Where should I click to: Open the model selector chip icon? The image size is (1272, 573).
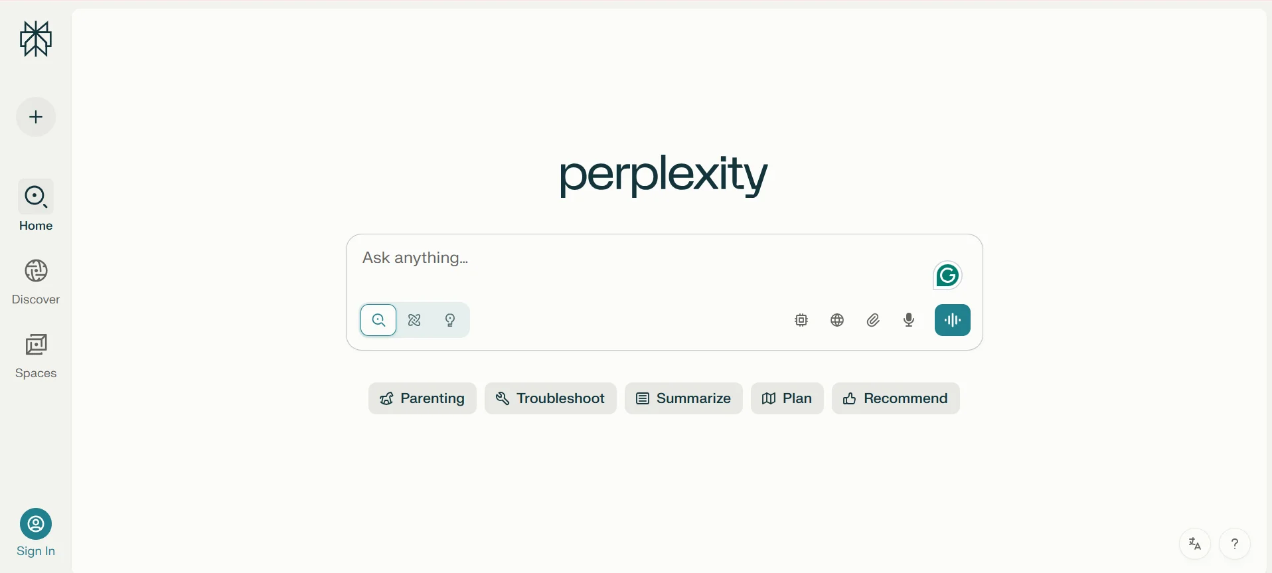pyautogui.click(x=801, y=320)
